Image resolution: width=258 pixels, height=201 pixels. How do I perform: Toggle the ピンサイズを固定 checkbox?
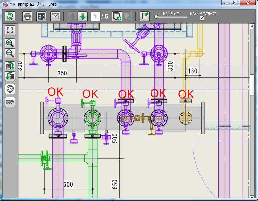202,18
